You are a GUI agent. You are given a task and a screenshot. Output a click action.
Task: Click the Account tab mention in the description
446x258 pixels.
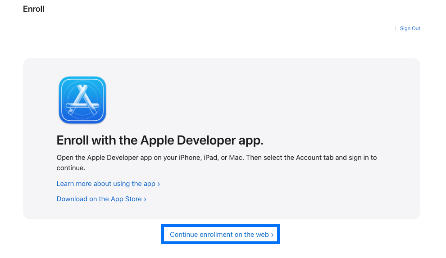316,158
